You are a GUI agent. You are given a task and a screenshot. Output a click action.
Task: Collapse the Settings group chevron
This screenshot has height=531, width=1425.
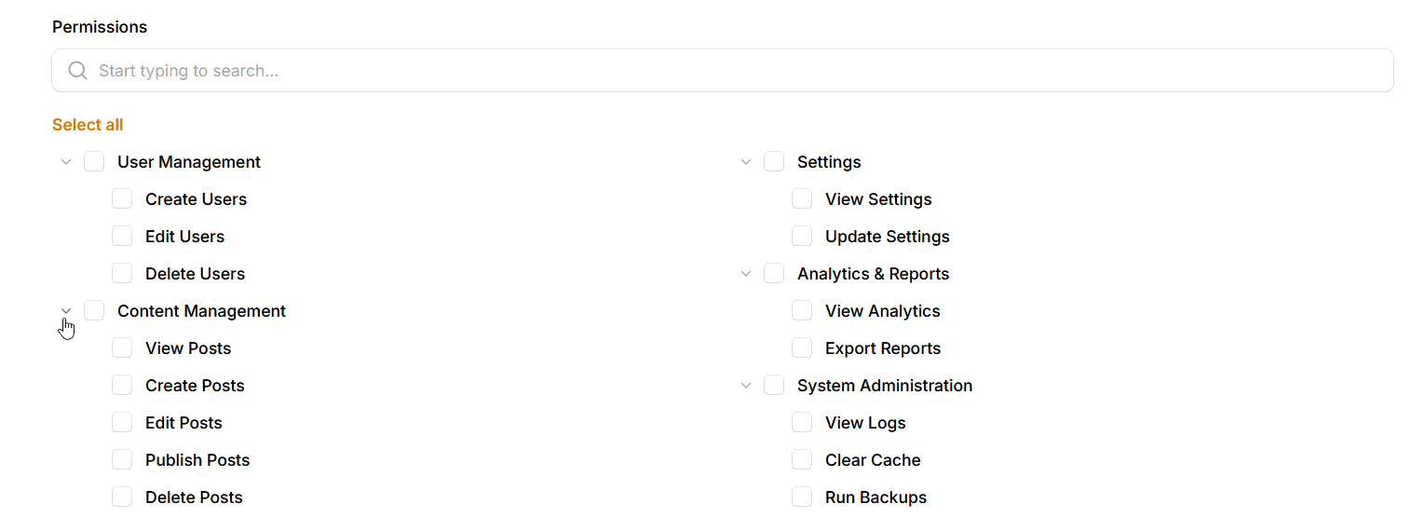point(746,162)
